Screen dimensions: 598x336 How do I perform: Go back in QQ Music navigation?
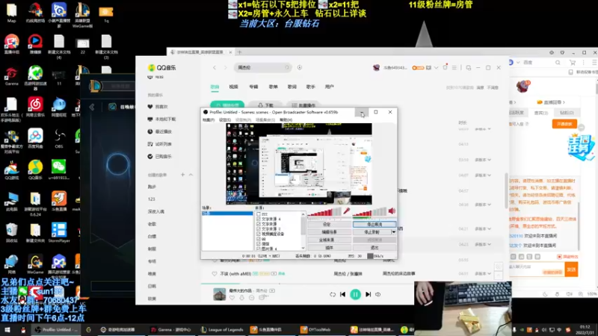coord(215,67)
